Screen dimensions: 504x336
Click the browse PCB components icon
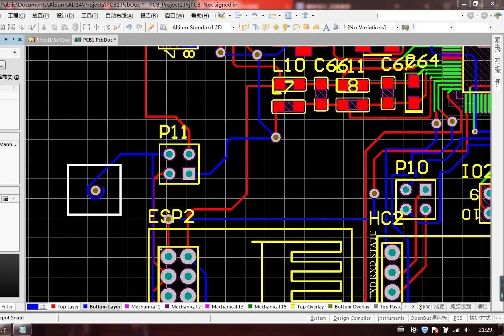pos(163,27)
